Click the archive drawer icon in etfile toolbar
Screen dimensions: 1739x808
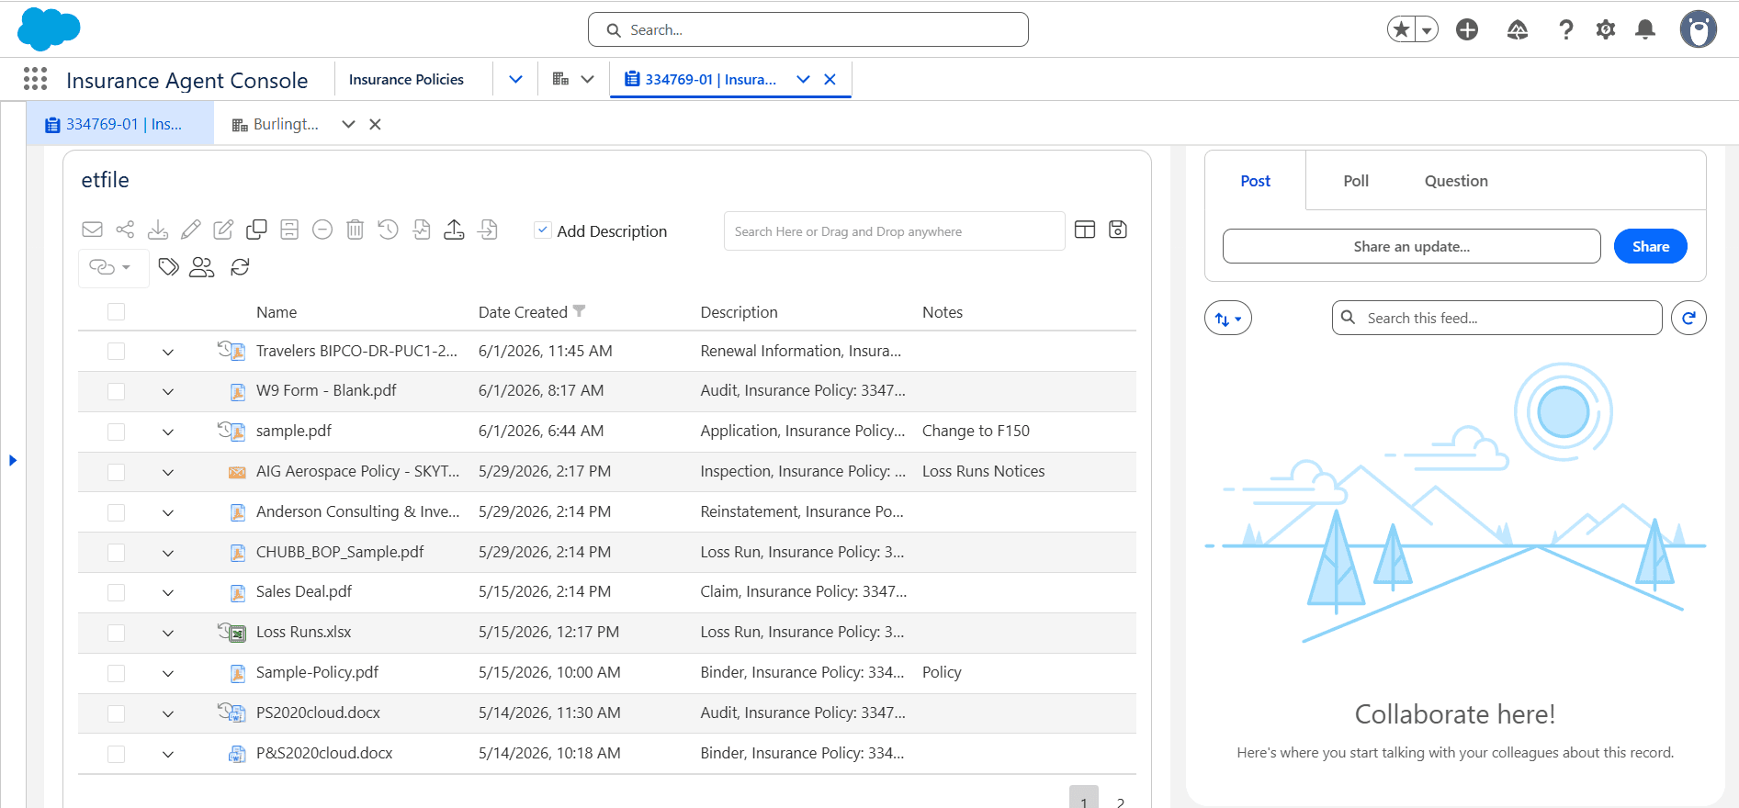click(289, 230)
